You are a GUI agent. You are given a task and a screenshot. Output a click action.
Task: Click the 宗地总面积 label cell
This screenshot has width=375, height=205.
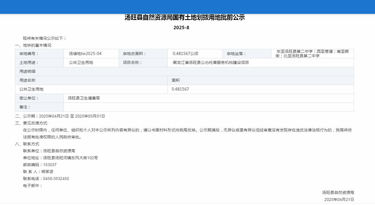coord(143,54)
